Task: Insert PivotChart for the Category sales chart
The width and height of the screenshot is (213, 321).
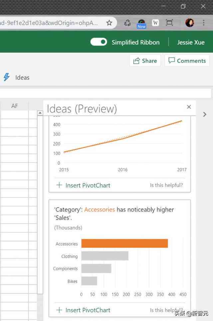Action: tap(83, 310)
